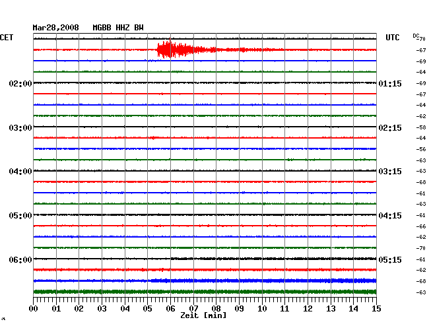
Task: Click the 02 minute axis tick label
Action: [x=79, y=309]
